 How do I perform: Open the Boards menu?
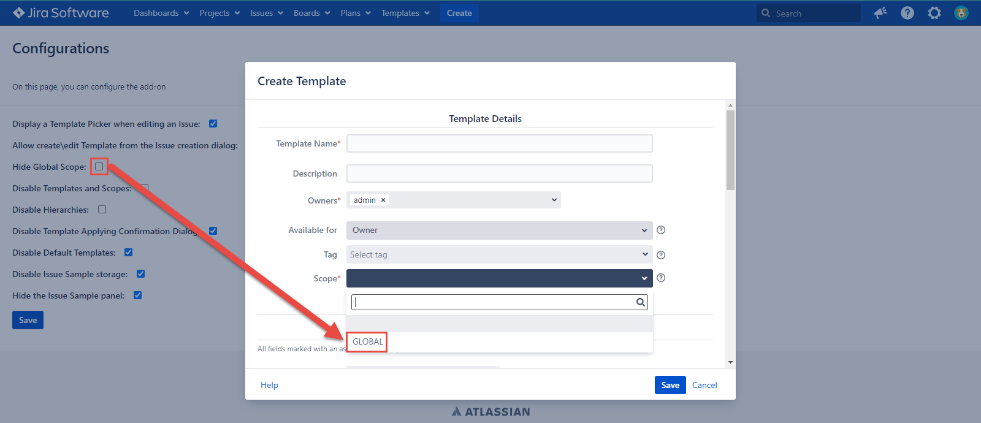311,13
